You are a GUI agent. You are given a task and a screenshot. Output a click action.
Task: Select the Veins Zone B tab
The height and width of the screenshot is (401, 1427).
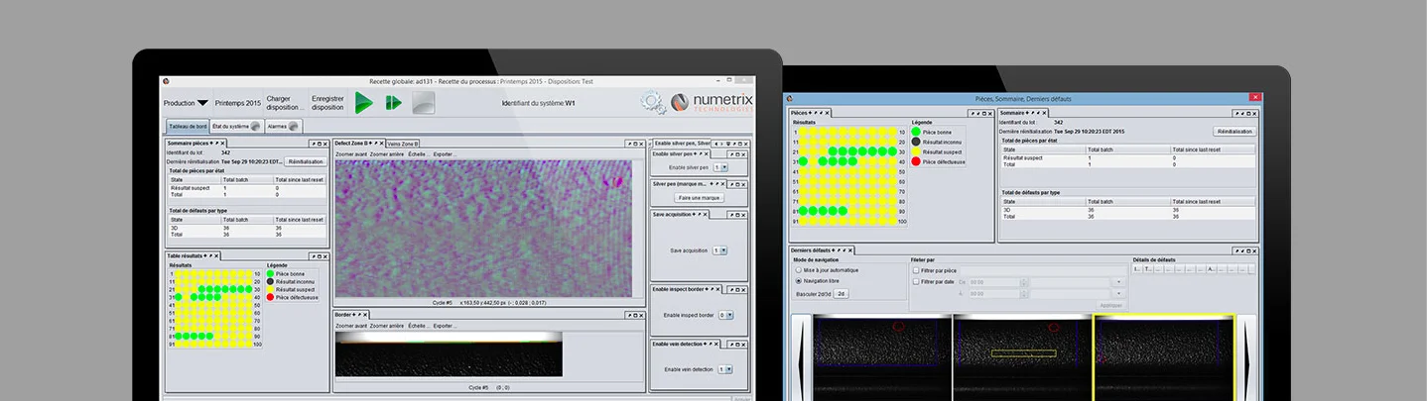pos(403,144)
